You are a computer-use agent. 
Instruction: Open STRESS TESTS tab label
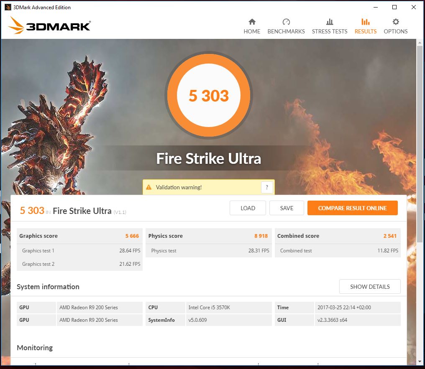[x=330, y=31]
